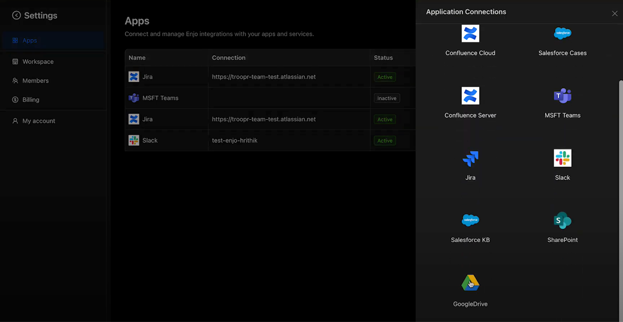
Task: Click the Apps grid icon in the sidebar
Action: click(15, 40)
